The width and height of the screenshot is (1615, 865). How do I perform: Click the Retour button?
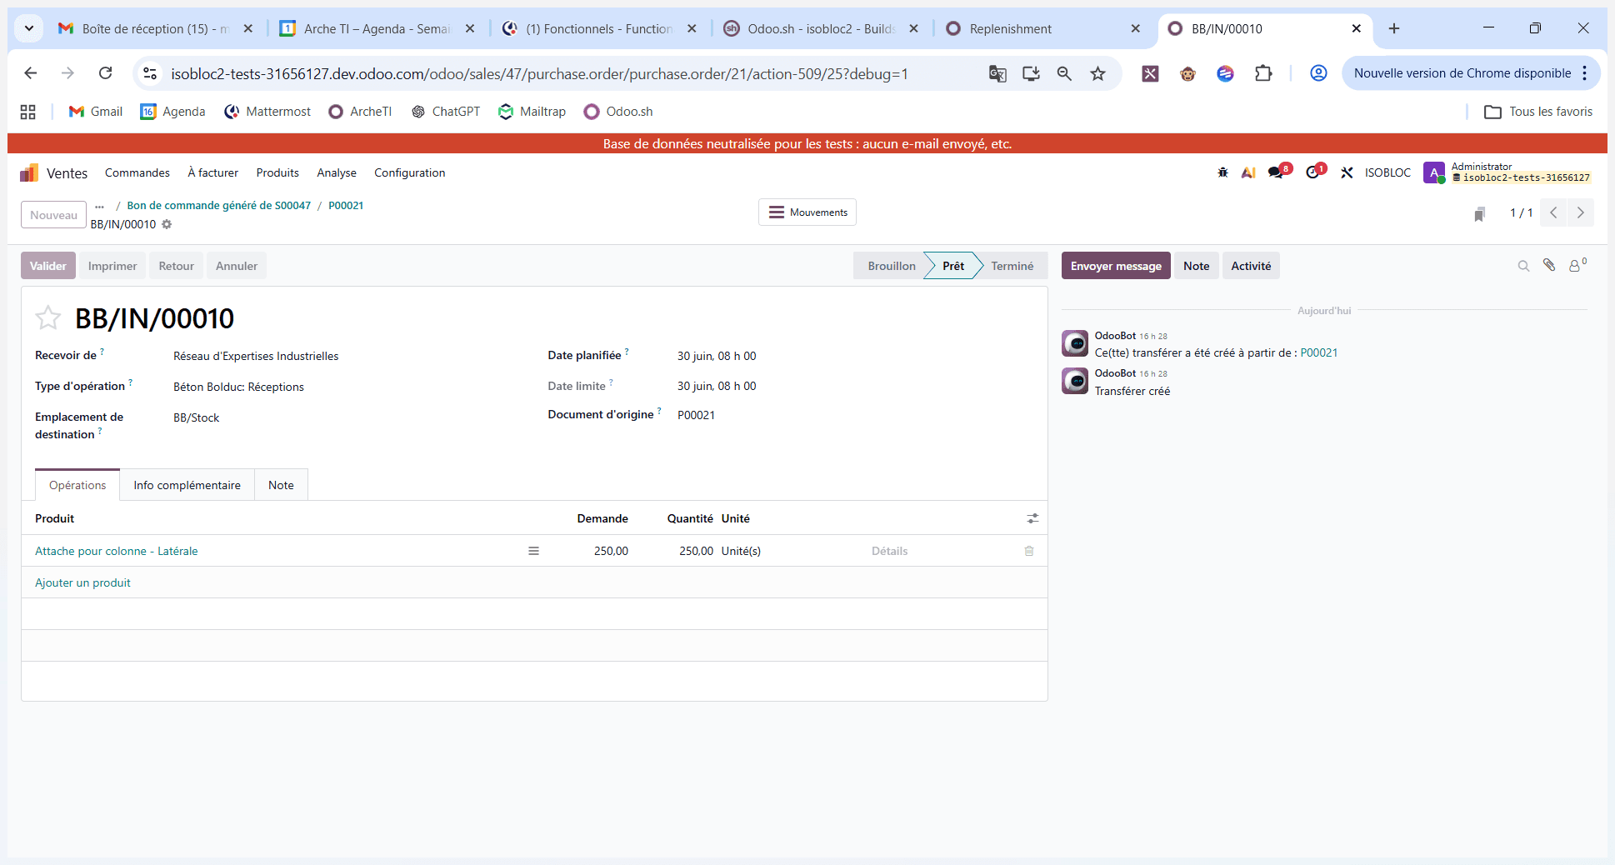176,266
